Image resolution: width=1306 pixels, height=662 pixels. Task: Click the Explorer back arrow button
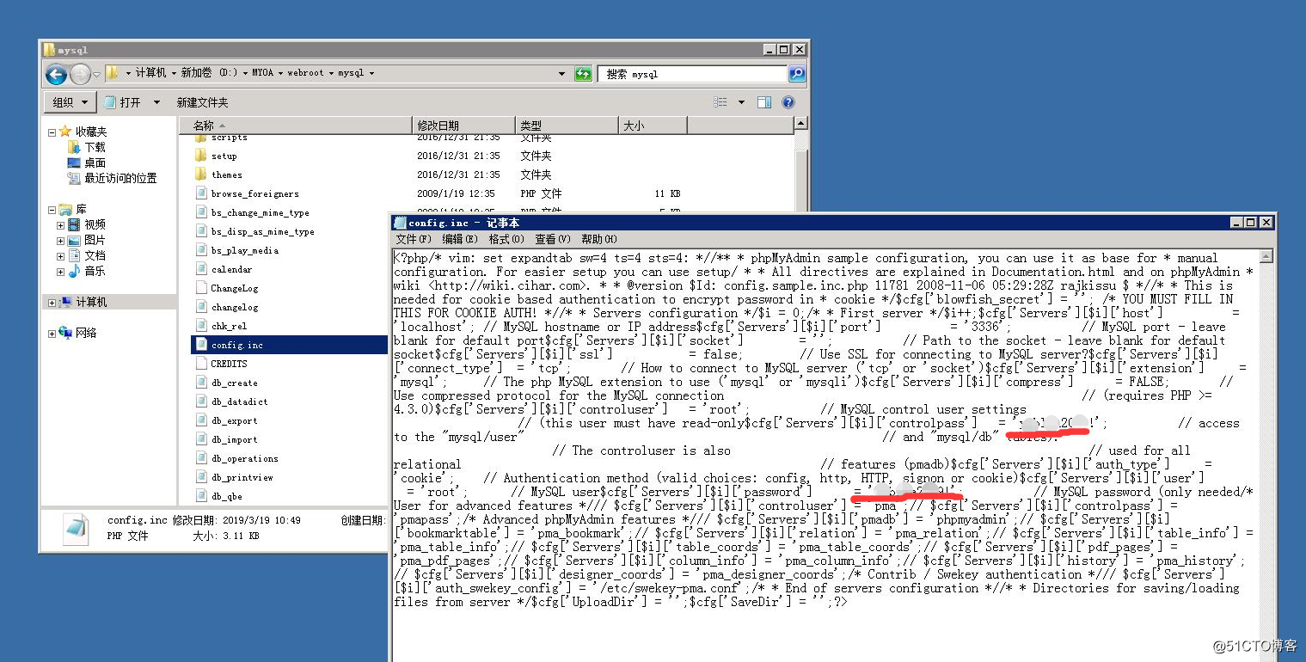tap(57, 74)
